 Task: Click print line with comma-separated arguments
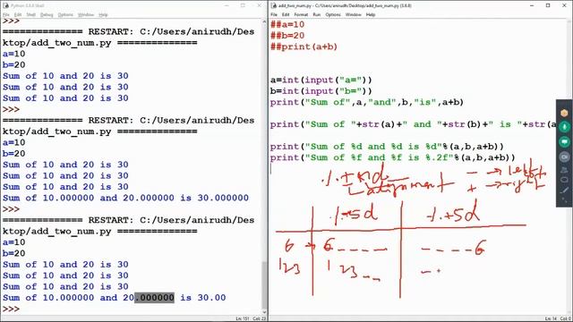367,102
